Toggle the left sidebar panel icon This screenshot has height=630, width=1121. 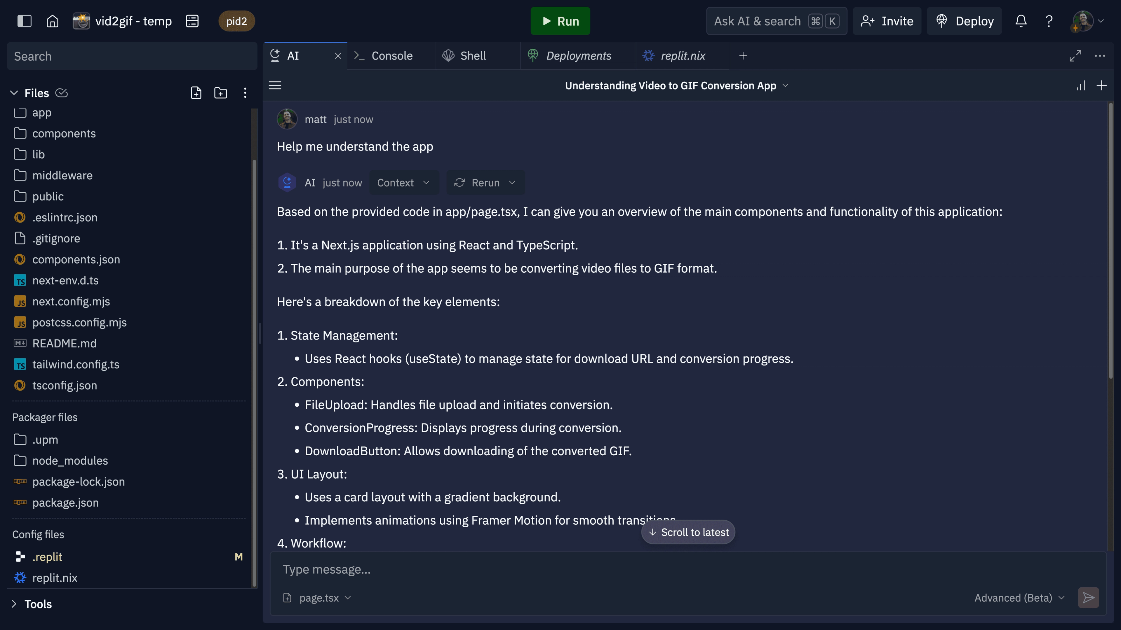(24, 21)
